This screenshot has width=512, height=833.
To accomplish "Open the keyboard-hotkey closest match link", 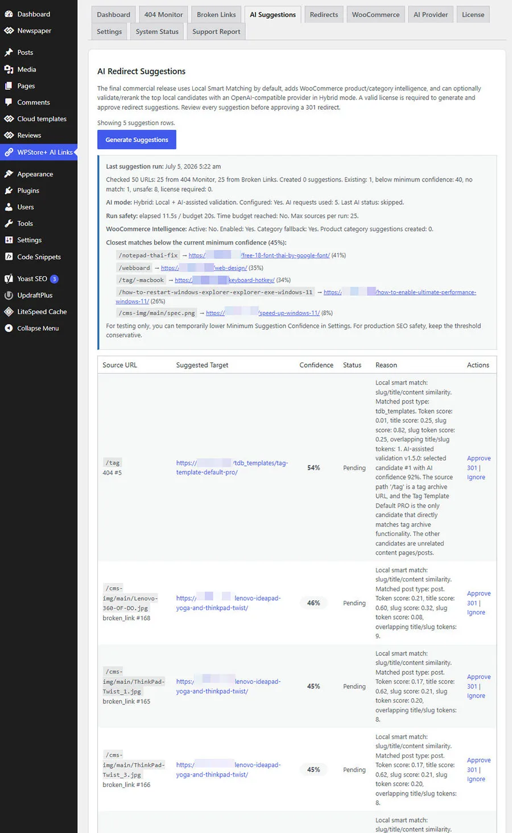I will click(x=225, y=280).
